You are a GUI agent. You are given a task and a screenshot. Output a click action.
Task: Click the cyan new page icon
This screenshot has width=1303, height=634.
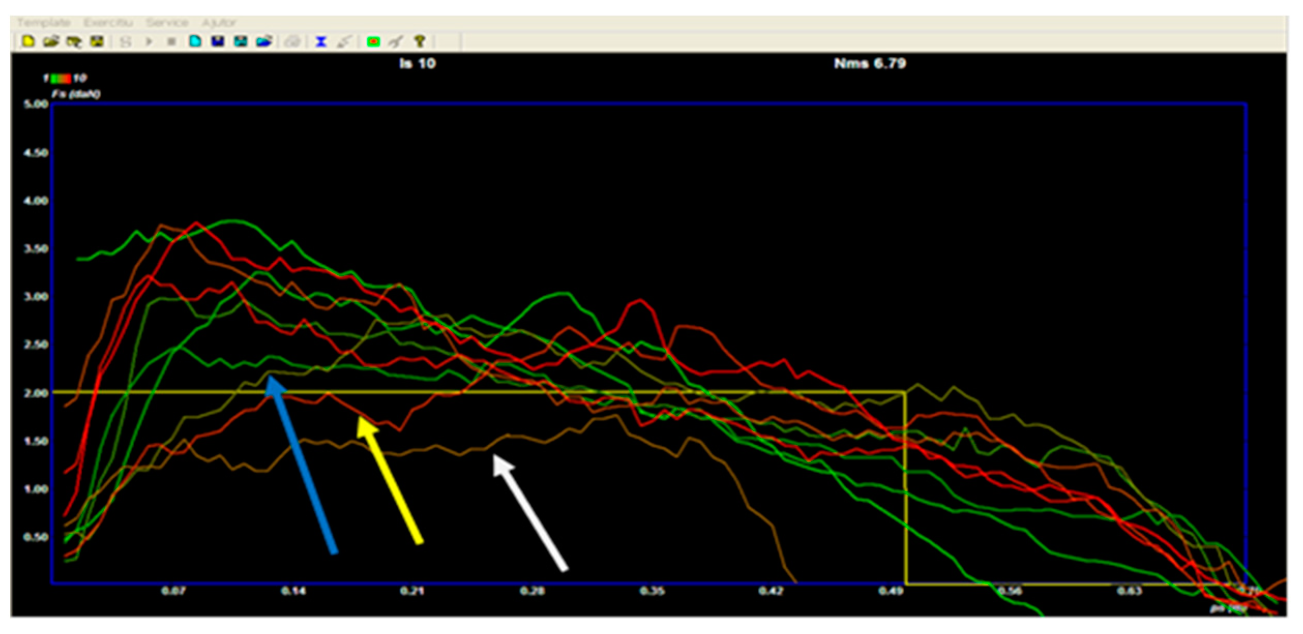(x=195, y=41)
